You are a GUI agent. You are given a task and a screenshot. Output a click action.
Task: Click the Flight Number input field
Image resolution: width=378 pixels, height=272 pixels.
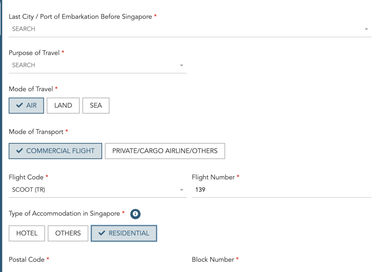coord(281,190)
